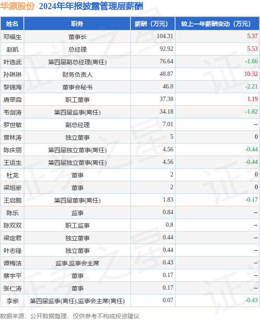
Task: Click the salary value 34.18
Action: (166, 112)
